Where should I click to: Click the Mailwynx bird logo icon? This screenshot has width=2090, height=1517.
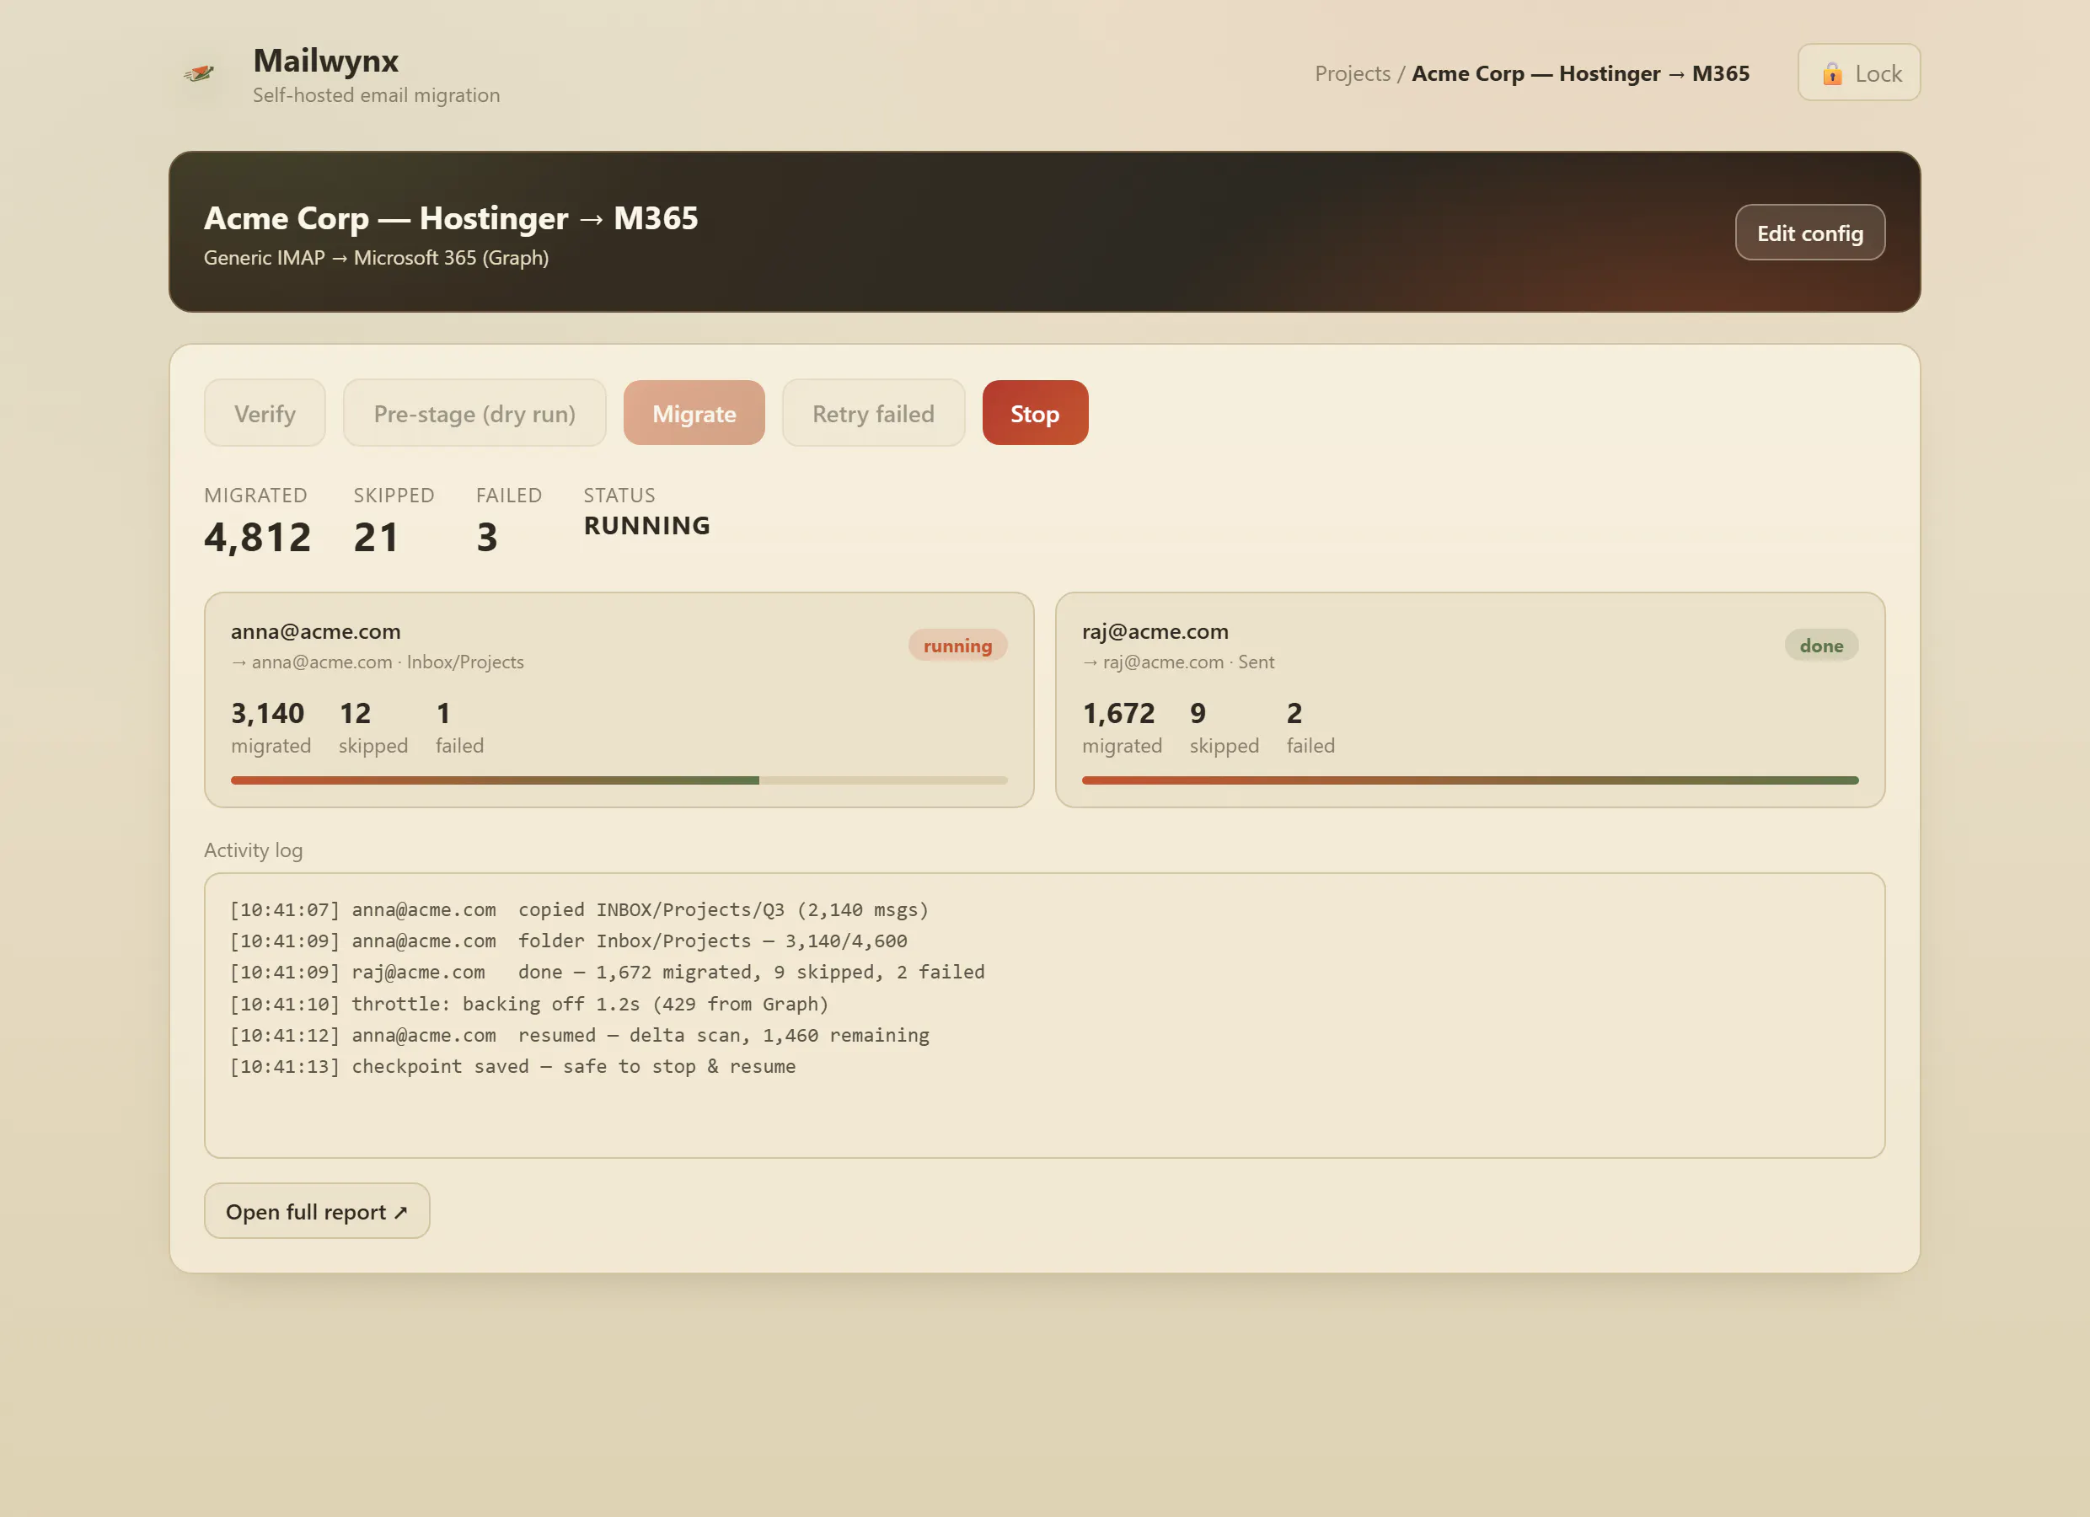click(199, 72)
